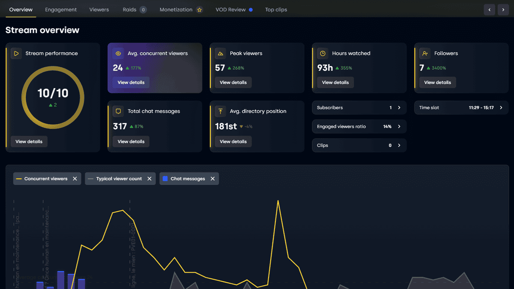Viewport: 514px width, 289px height.
Task: Click the 10/10 stream performance score ring
Action: (53, 98)
